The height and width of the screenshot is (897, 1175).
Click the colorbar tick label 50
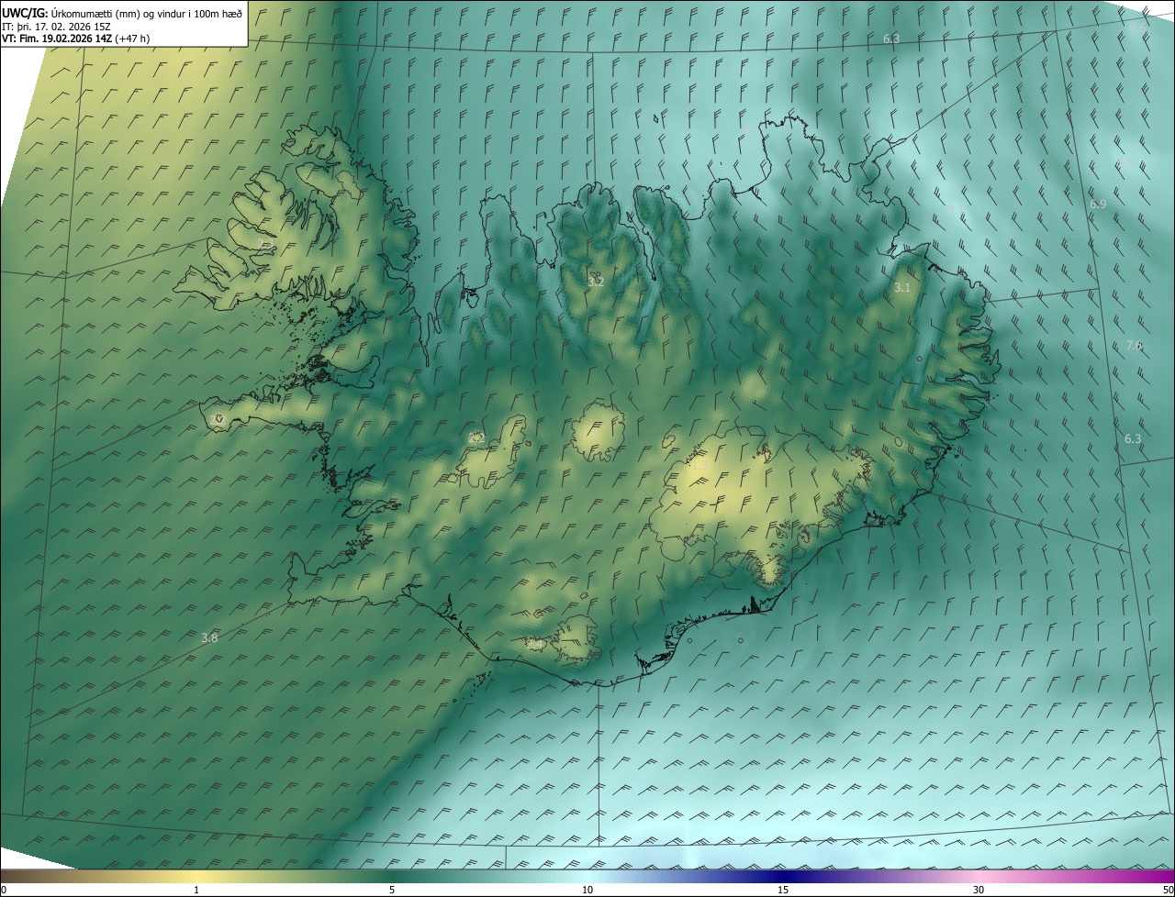pos(1167,890)
